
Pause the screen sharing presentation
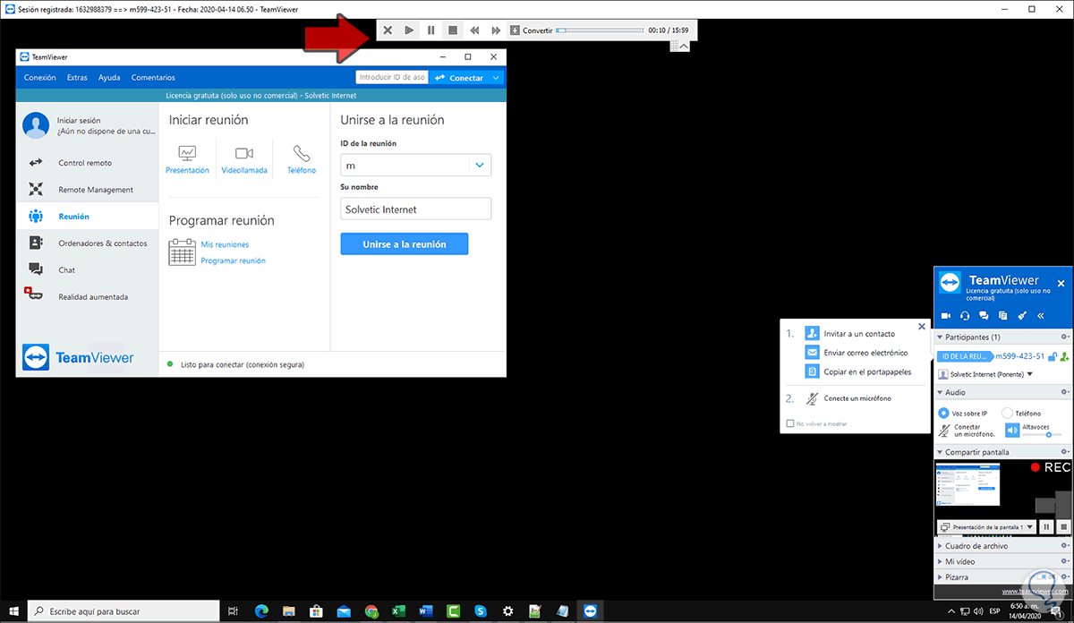(1046, 527)
